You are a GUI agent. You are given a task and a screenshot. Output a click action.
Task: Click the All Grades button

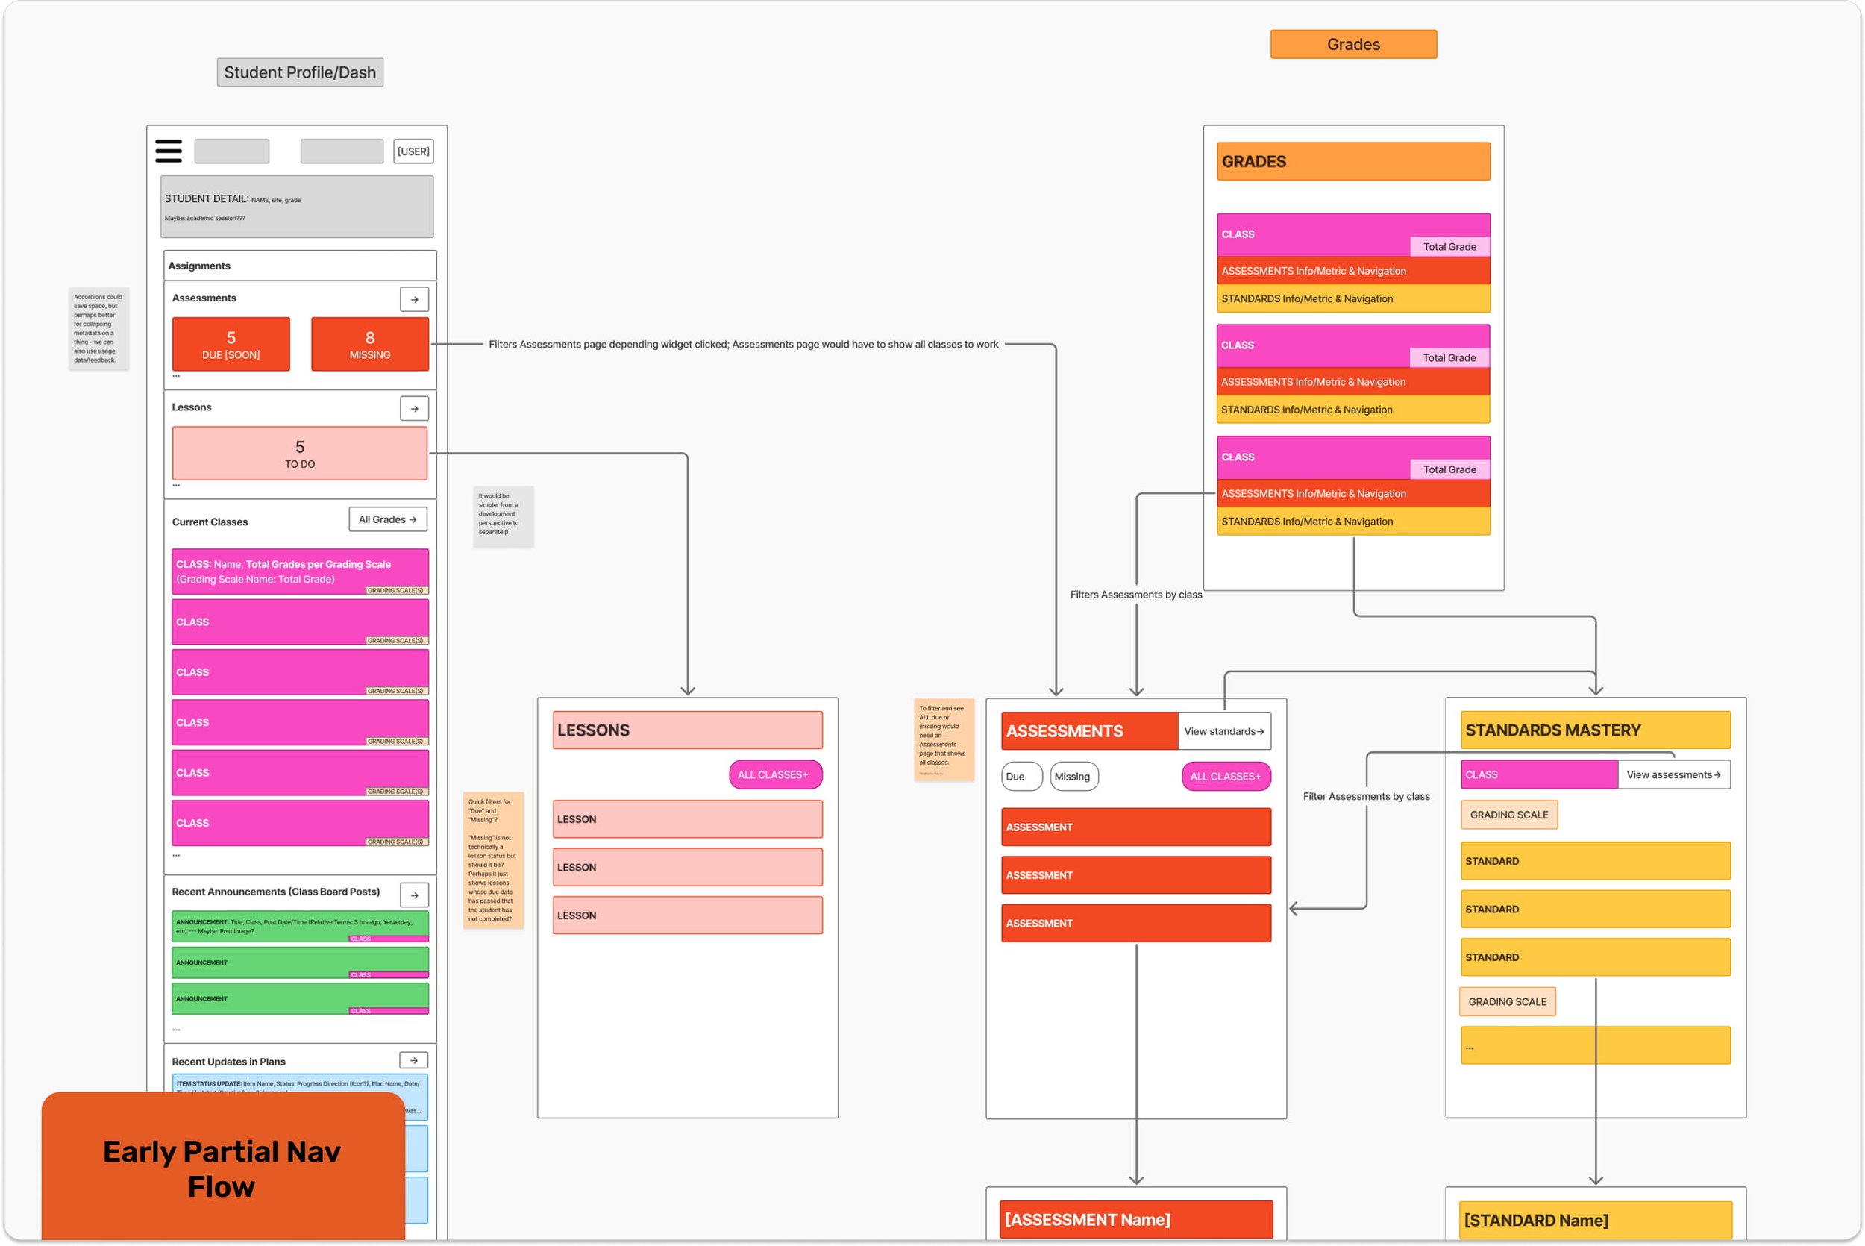click(x=388, y=520)
